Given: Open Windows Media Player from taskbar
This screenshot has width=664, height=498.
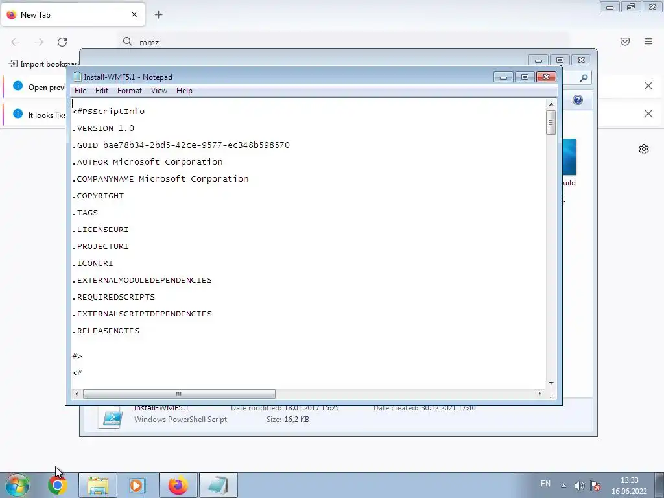Looking at the screenshot, I should coord(137,485).
